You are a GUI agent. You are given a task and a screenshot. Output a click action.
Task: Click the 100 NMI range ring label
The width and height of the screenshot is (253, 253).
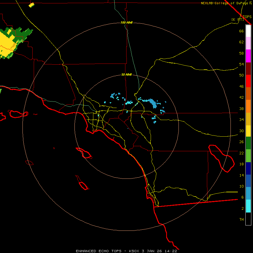click(126, 22)
